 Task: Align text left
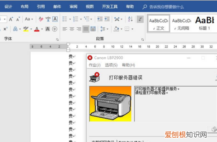coord(65,29)
